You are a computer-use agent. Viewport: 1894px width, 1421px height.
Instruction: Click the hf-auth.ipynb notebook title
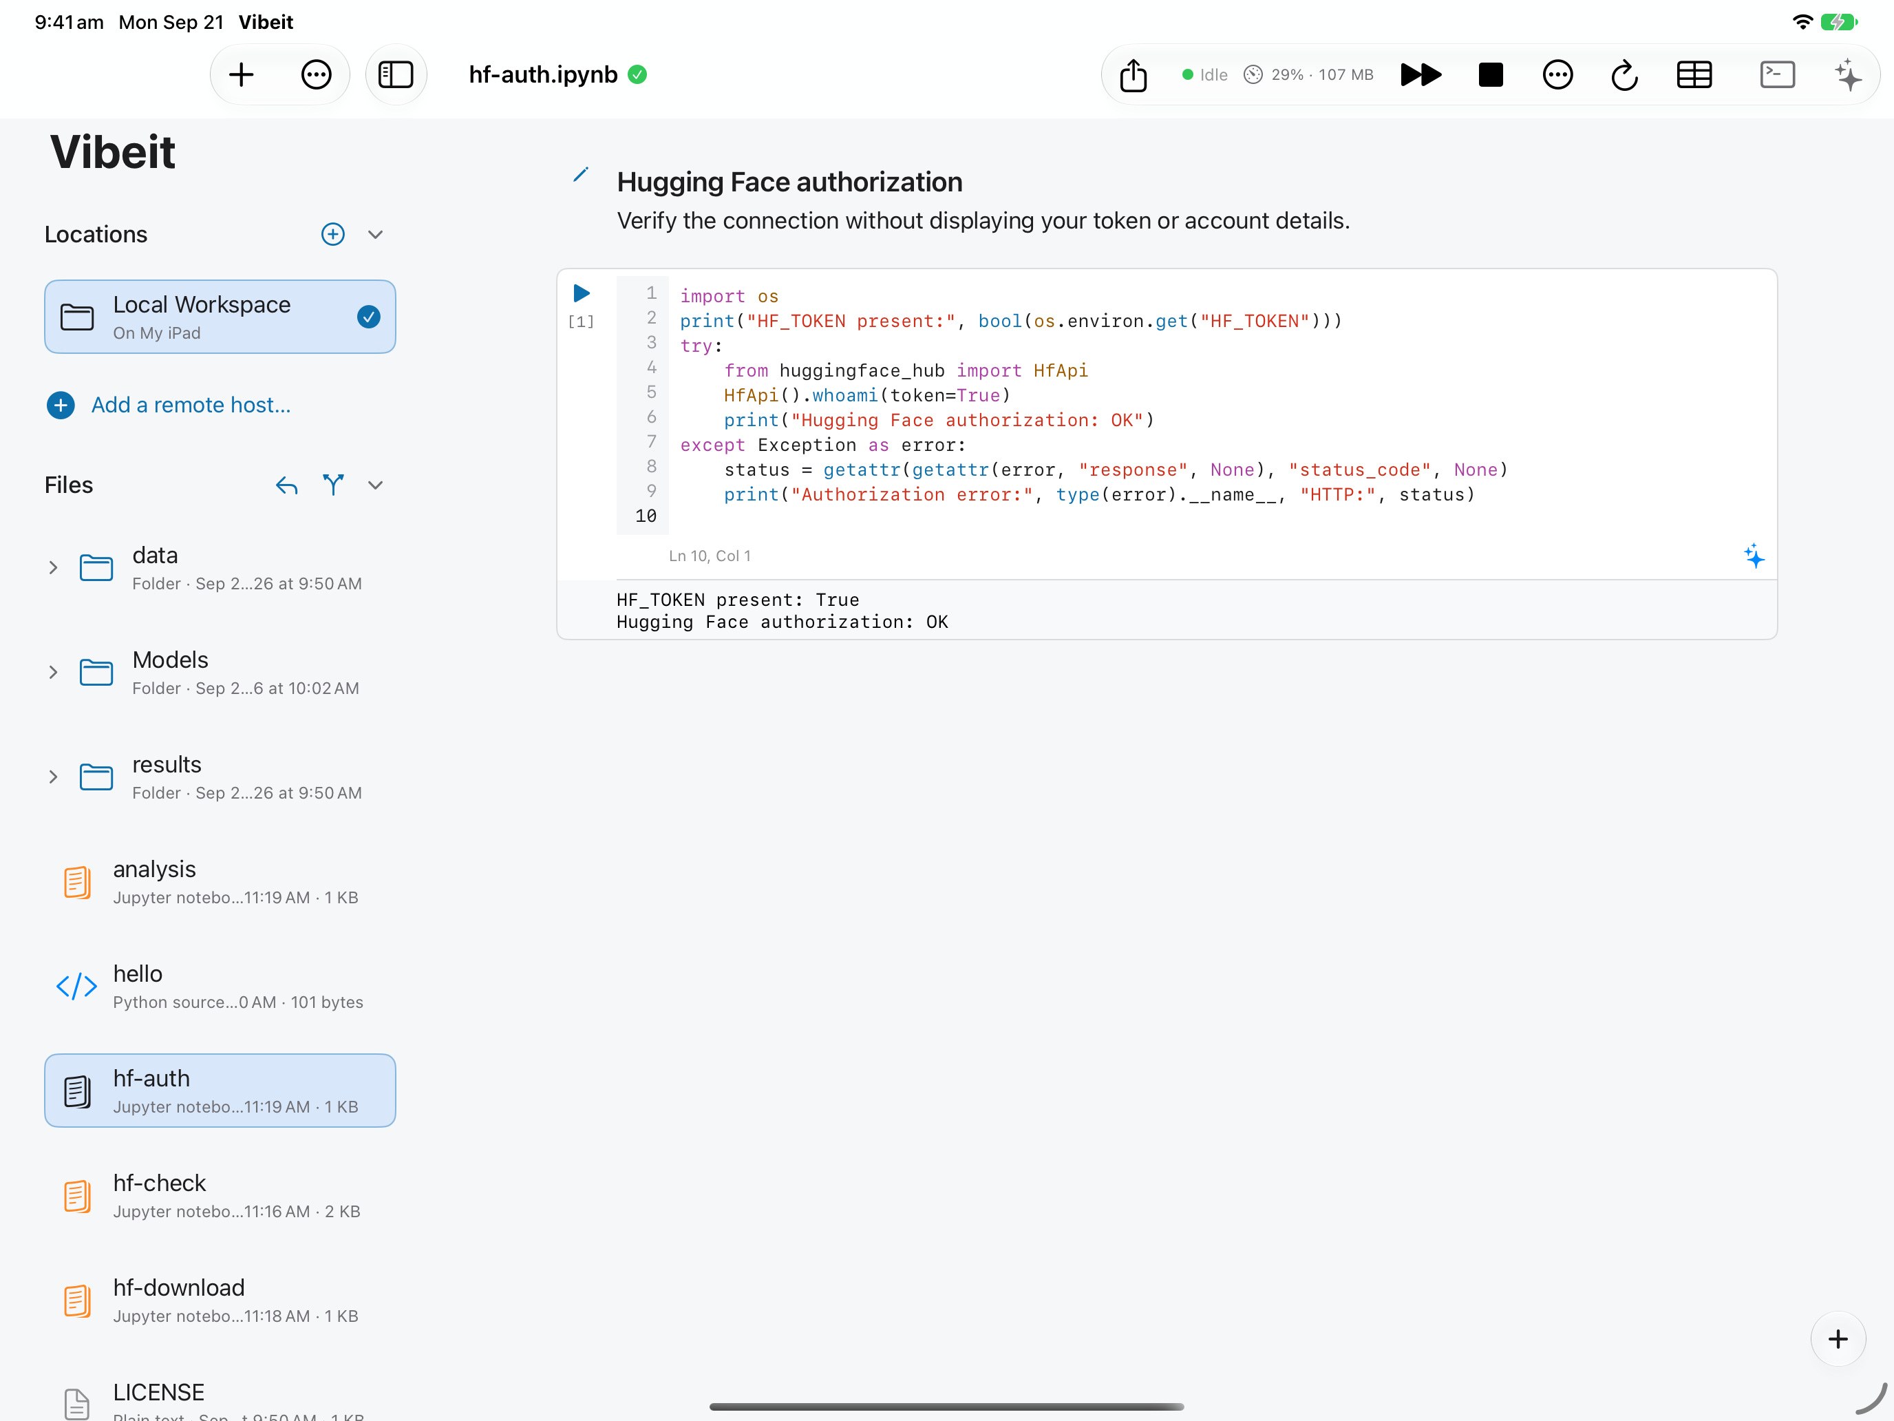tap(543, 74)
